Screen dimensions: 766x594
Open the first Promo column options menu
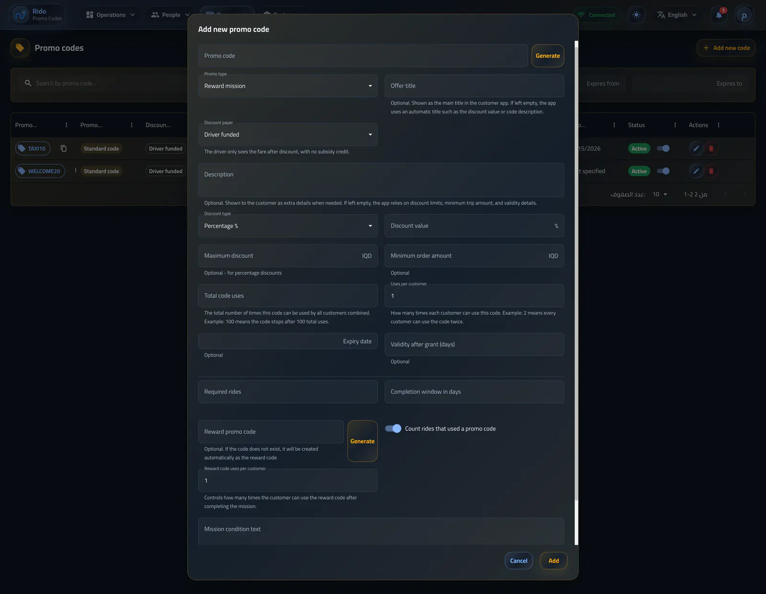[x=67, y=125]
